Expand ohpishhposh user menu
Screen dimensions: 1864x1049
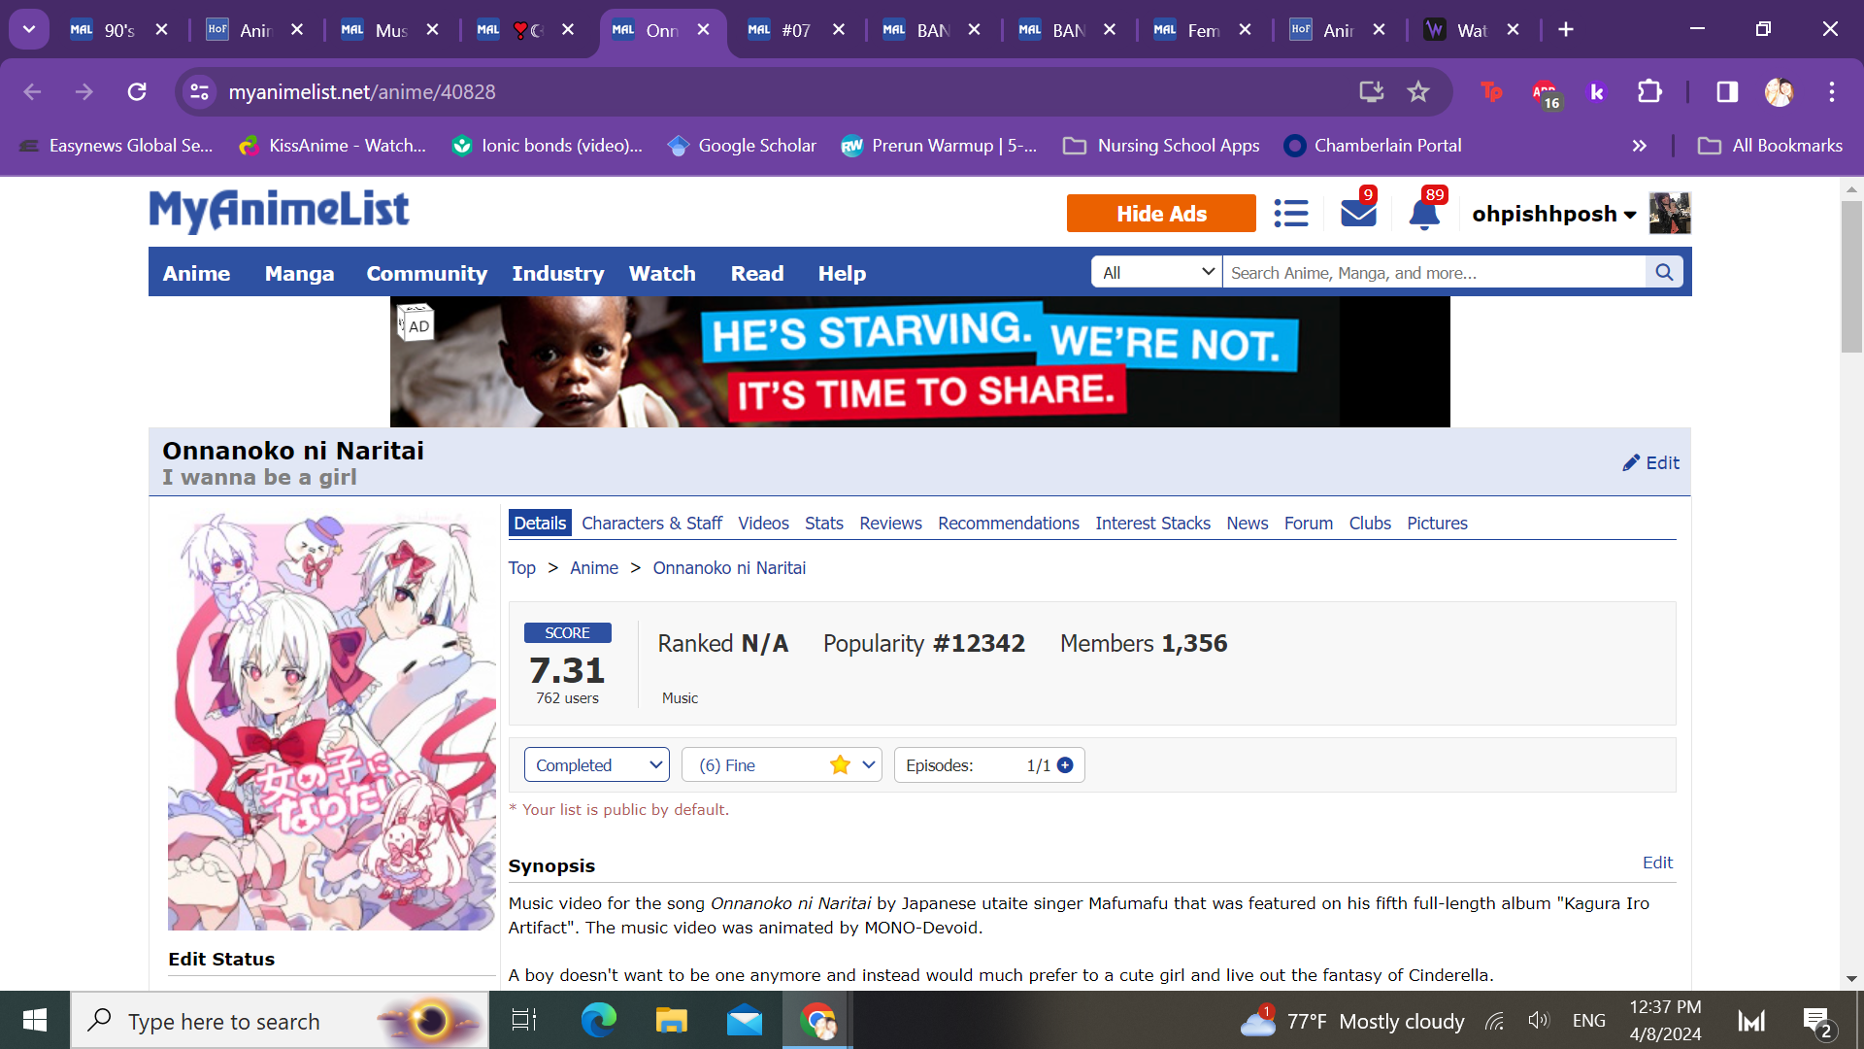(x=1553, y=214)
